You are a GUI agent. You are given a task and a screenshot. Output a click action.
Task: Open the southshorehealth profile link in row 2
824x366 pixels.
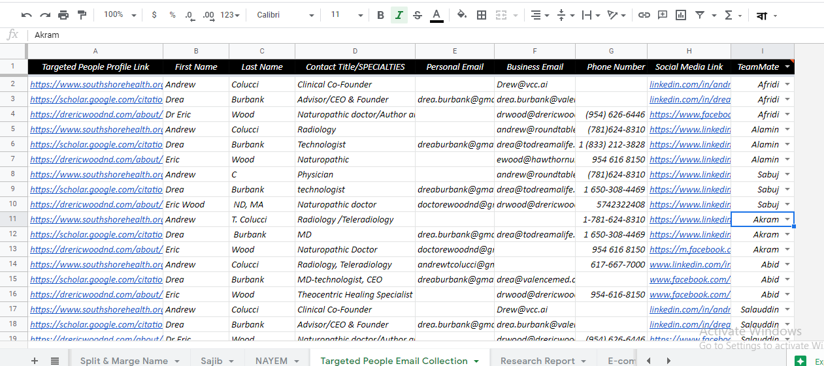point(96,84)
